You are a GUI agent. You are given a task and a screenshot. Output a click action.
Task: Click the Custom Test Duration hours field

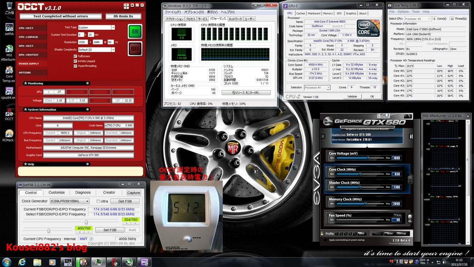click(80, 35)
